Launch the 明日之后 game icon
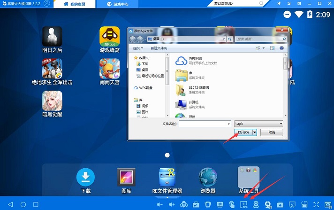Viewport: 334px width, 210px height. [x=52, y=37]
